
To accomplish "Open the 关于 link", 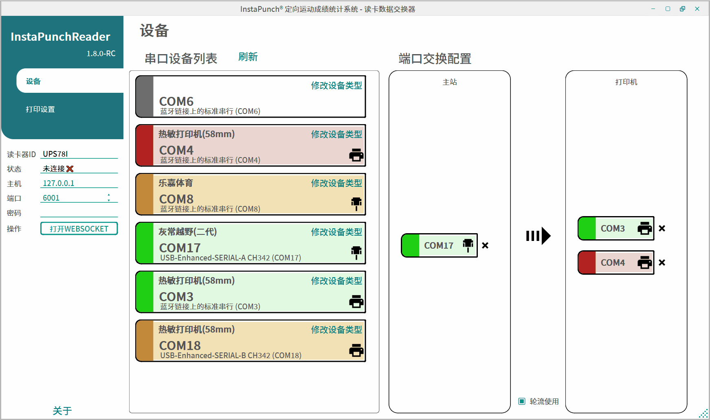I will [x=62, y=411].
